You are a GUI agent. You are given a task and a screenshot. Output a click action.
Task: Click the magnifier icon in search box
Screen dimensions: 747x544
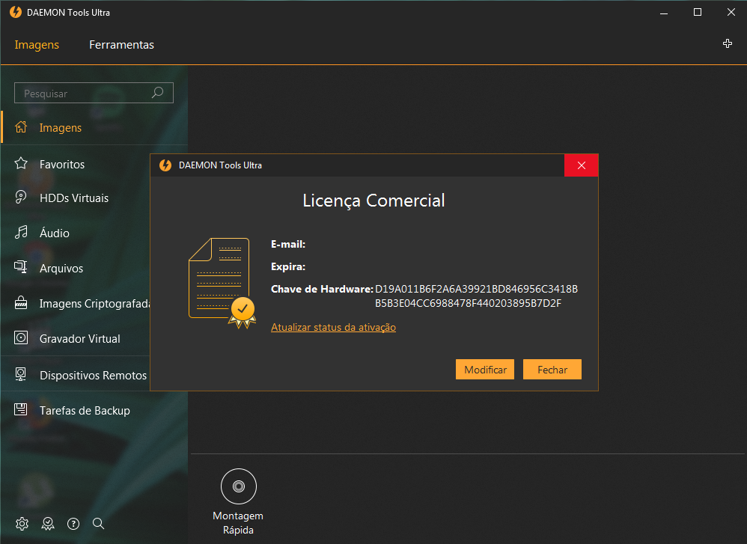[x=158, y=93]
